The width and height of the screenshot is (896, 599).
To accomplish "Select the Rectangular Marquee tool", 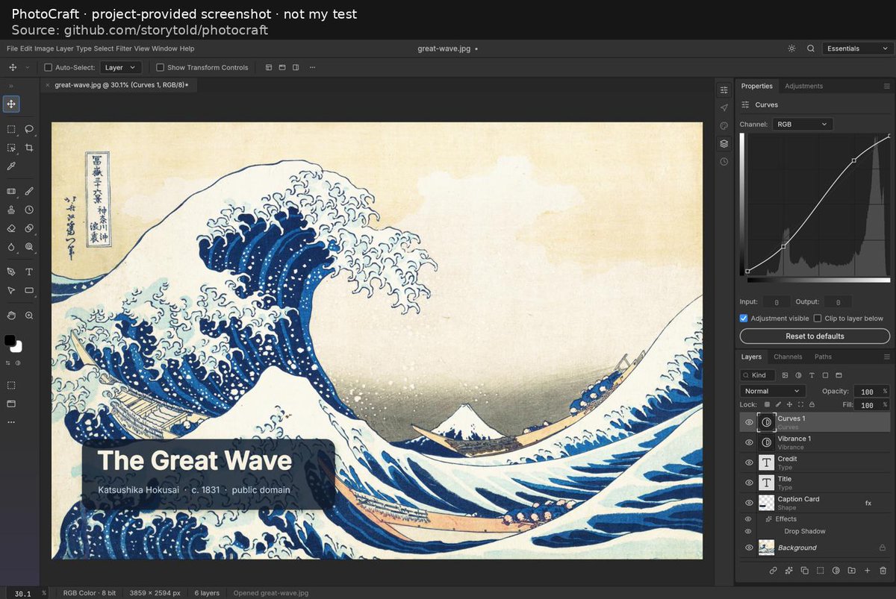I will pyautogui.click(x=11, y=129).
